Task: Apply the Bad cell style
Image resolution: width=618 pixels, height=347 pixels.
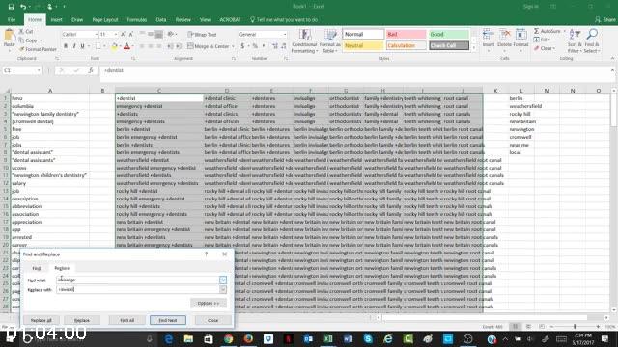Action: tap(406, 35)
